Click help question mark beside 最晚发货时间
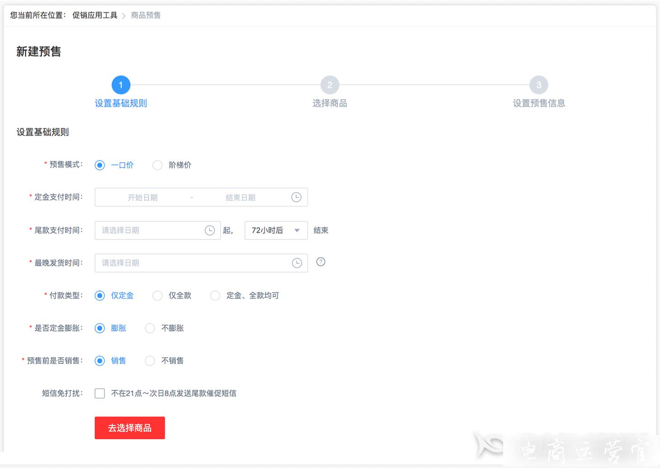Screen dimensions: 660x468 pos(321,262)
